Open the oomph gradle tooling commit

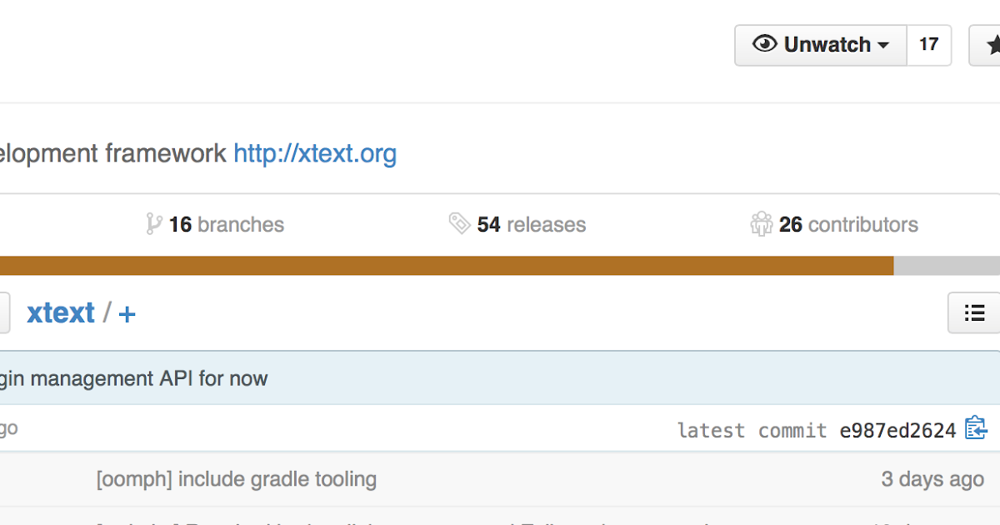(x=237, y=479)
